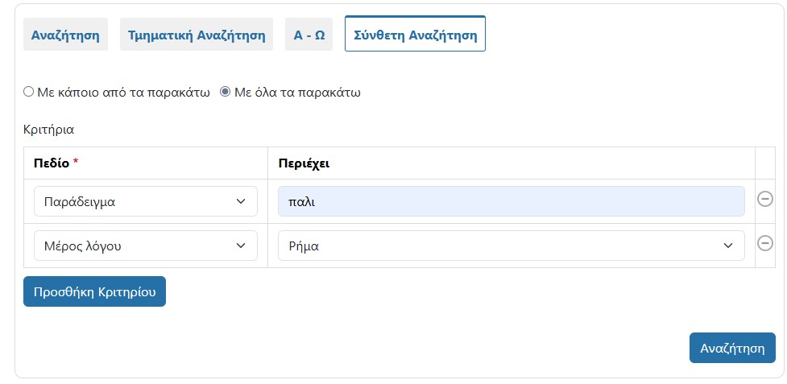
Task: Remove the Παράδειγμα criterion row
Action: (765, 200)
